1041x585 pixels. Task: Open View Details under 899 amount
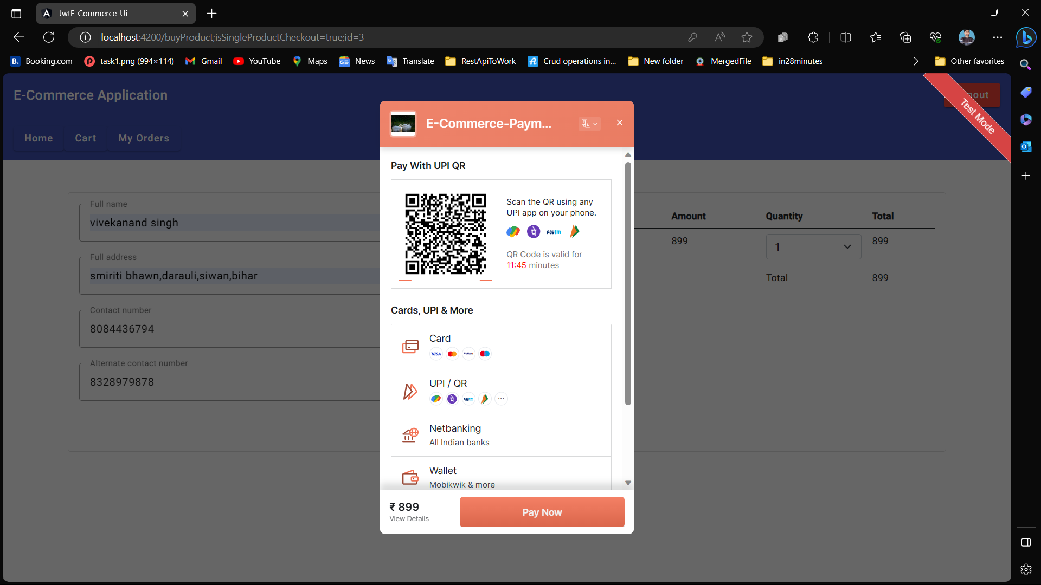tap(409, 518)
